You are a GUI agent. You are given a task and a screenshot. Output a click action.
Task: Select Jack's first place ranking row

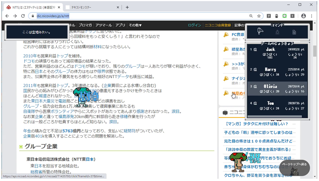277,53
